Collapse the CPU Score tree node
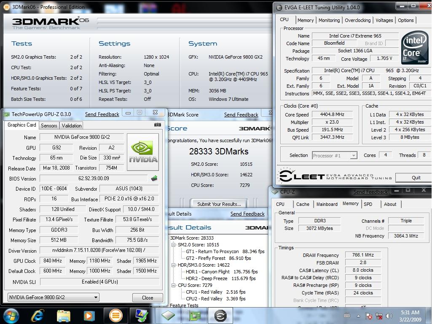This screenshot has height=324, width=432. tap(173, 285)
